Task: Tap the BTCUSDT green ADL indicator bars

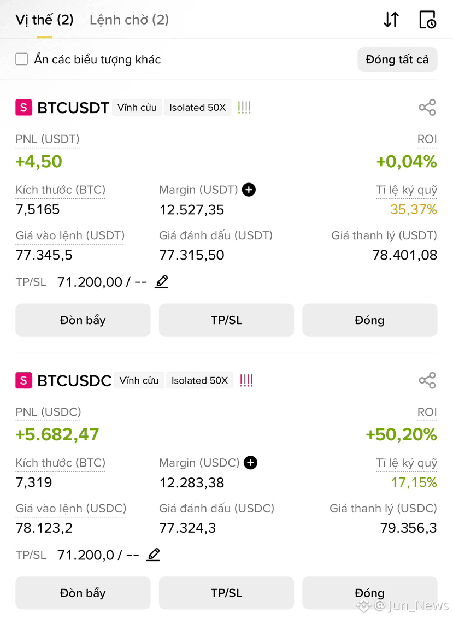Action: click(x=244, y=108)
